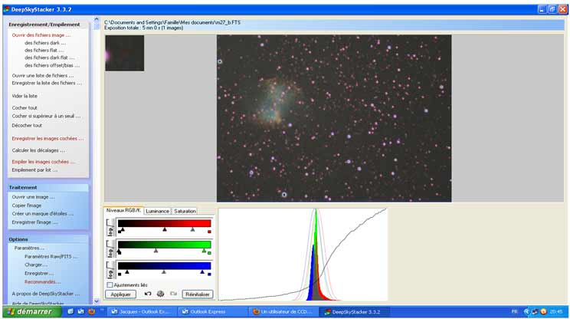
Task: Click the small preview thumbnail above the main image
Action: tap(124, 53)
